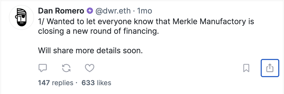Click 'Will share more details soon.' text

click(x=90, y=51)
